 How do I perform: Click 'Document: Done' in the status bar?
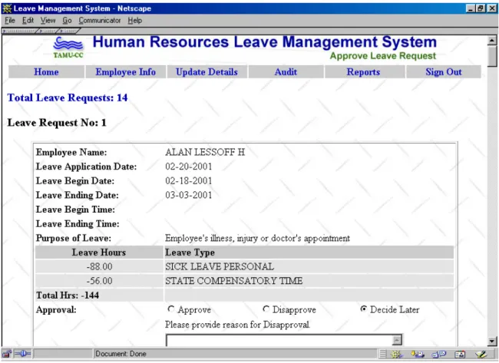121,354
